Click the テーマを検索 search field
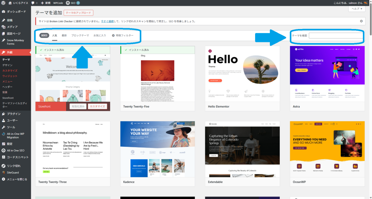Screen dimensions: 372x199 (335, 36)
